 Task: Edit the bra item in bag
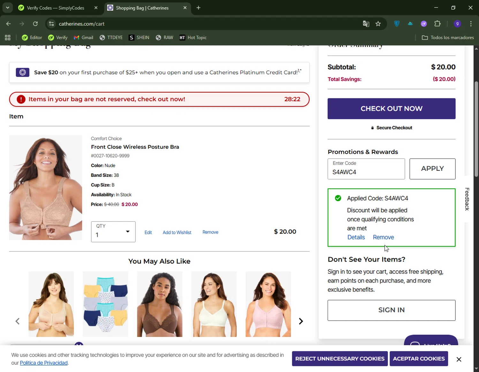148,232
